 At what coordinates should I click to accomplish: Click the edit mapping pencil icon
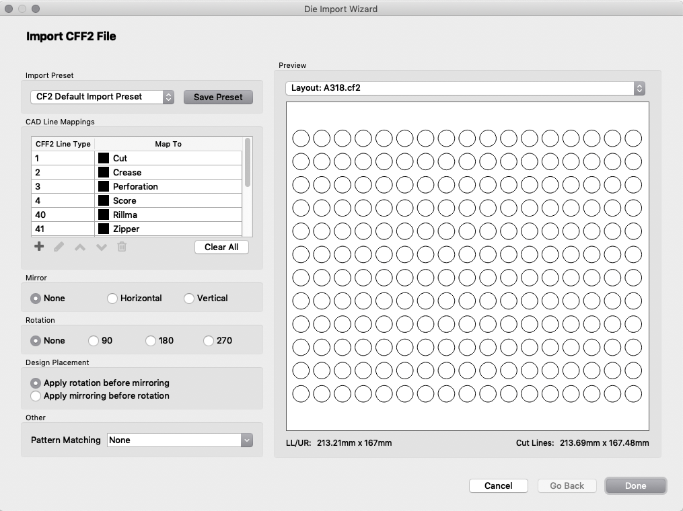click(x=59, y=247)
